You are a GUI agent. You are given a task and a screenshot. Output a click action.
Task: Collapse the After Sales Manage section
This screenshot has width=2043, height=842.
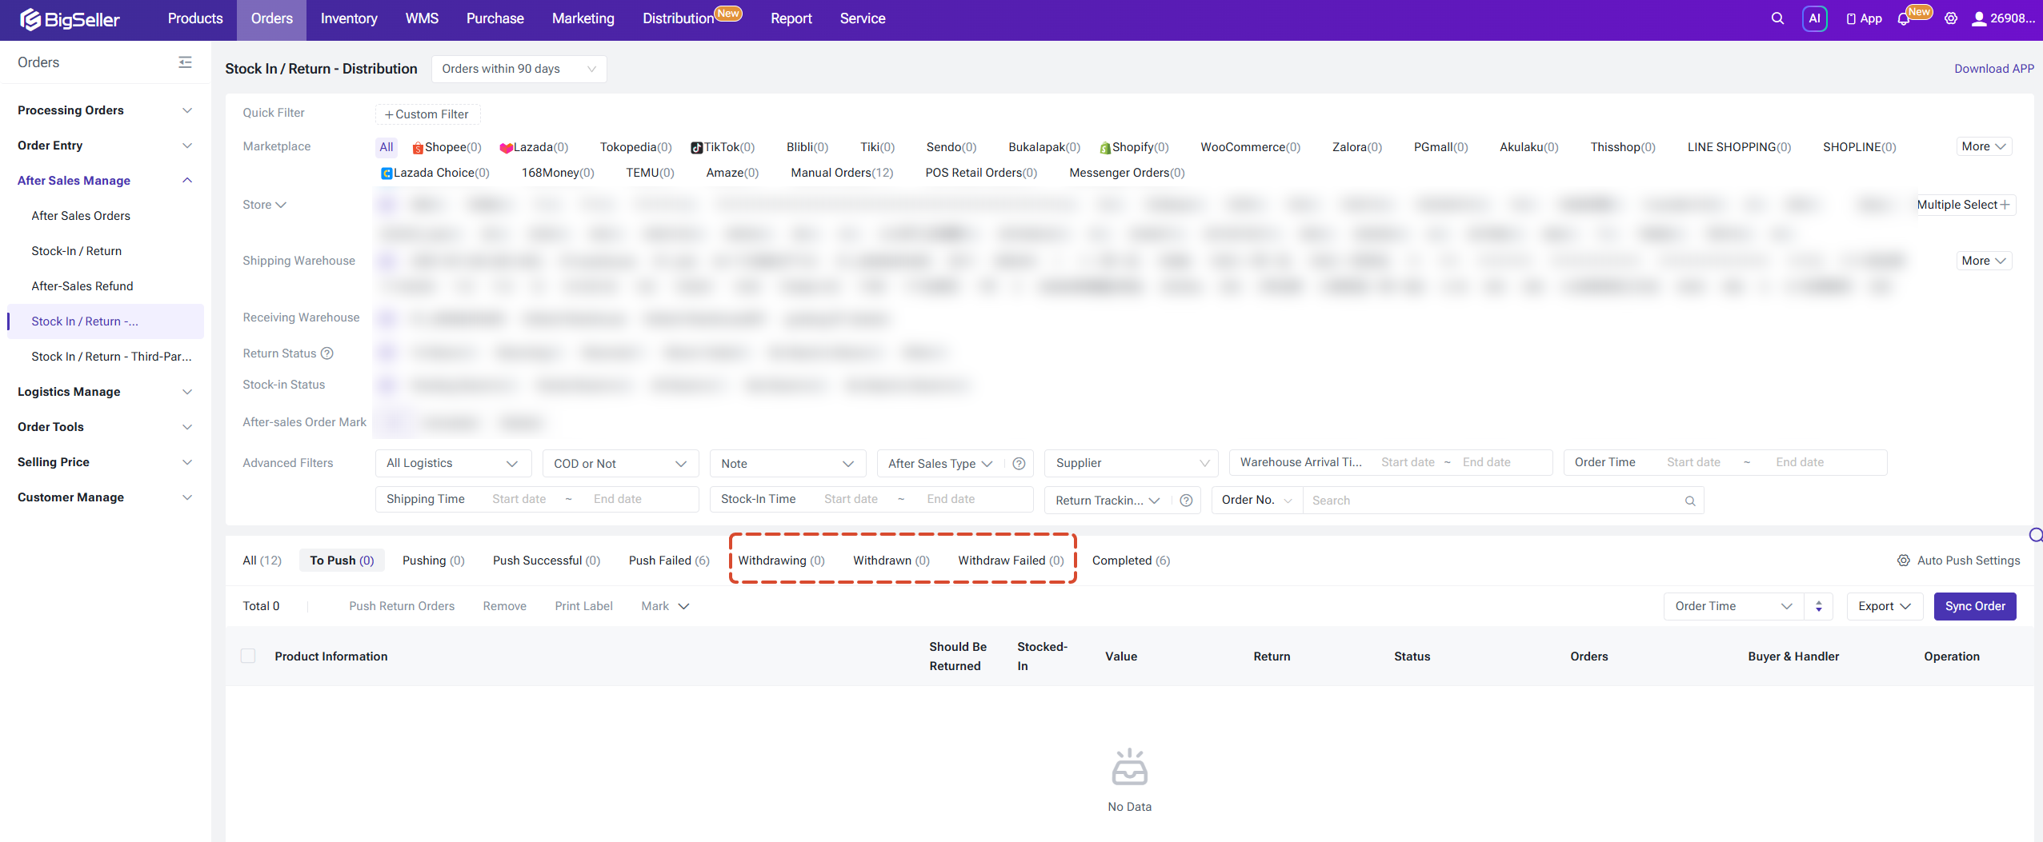coord(105,181)
